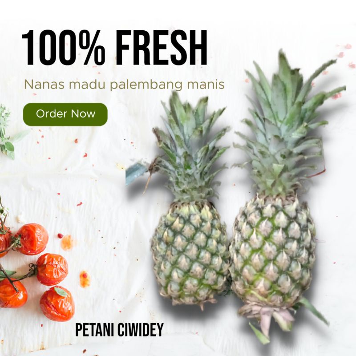Select the Nanas madu palembang manis subtitle

(124, 85)
